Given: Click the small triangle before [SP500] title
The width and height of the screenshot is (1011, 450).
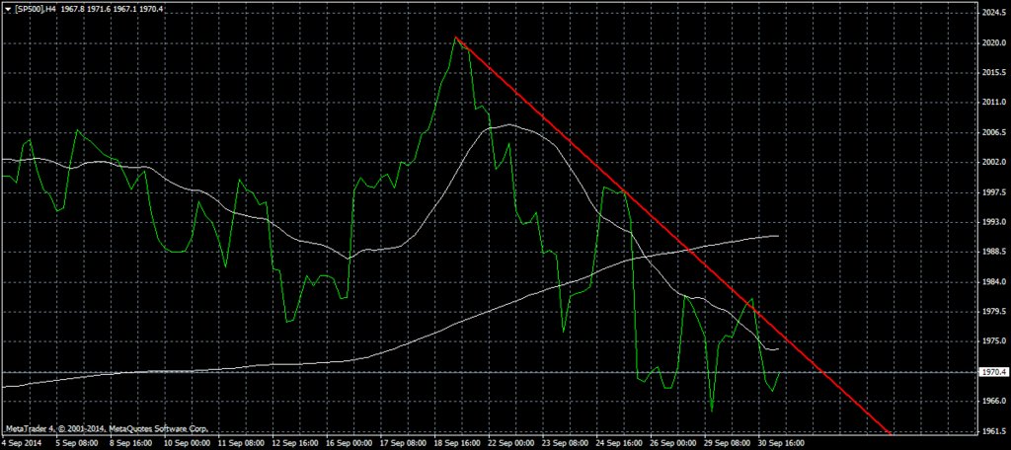Looking at the screenshot, I should pyautogui.click(x=5, y=7).
